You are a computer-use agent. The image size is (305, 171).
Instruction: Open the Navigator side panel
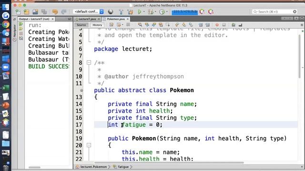15,32
